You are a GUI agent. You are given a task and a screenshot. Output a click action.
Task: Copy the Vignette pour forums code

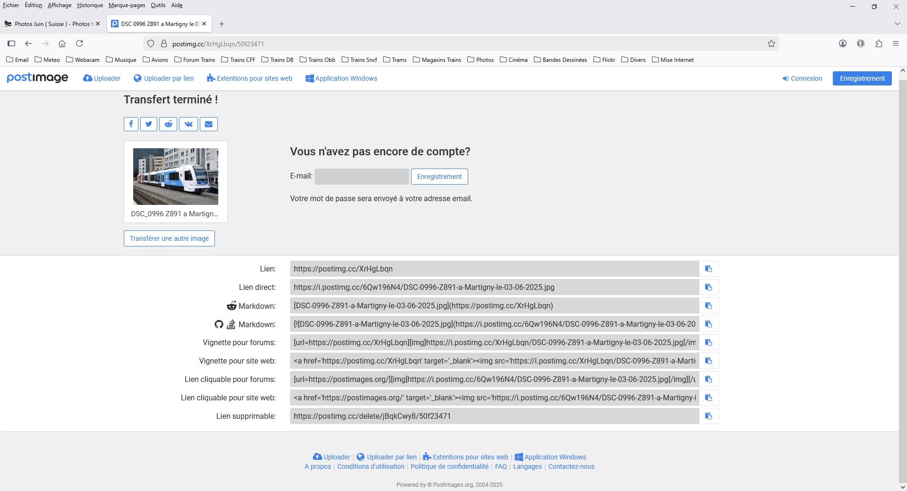(x=709, y=342)
